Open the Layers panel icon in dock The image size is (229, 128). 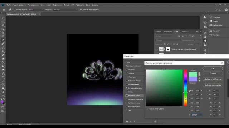pos(205,41)
